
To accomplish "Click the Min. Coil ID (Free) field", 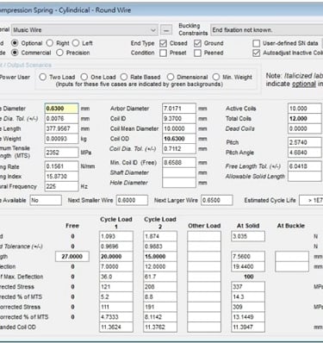I will (x=179, y=163).
